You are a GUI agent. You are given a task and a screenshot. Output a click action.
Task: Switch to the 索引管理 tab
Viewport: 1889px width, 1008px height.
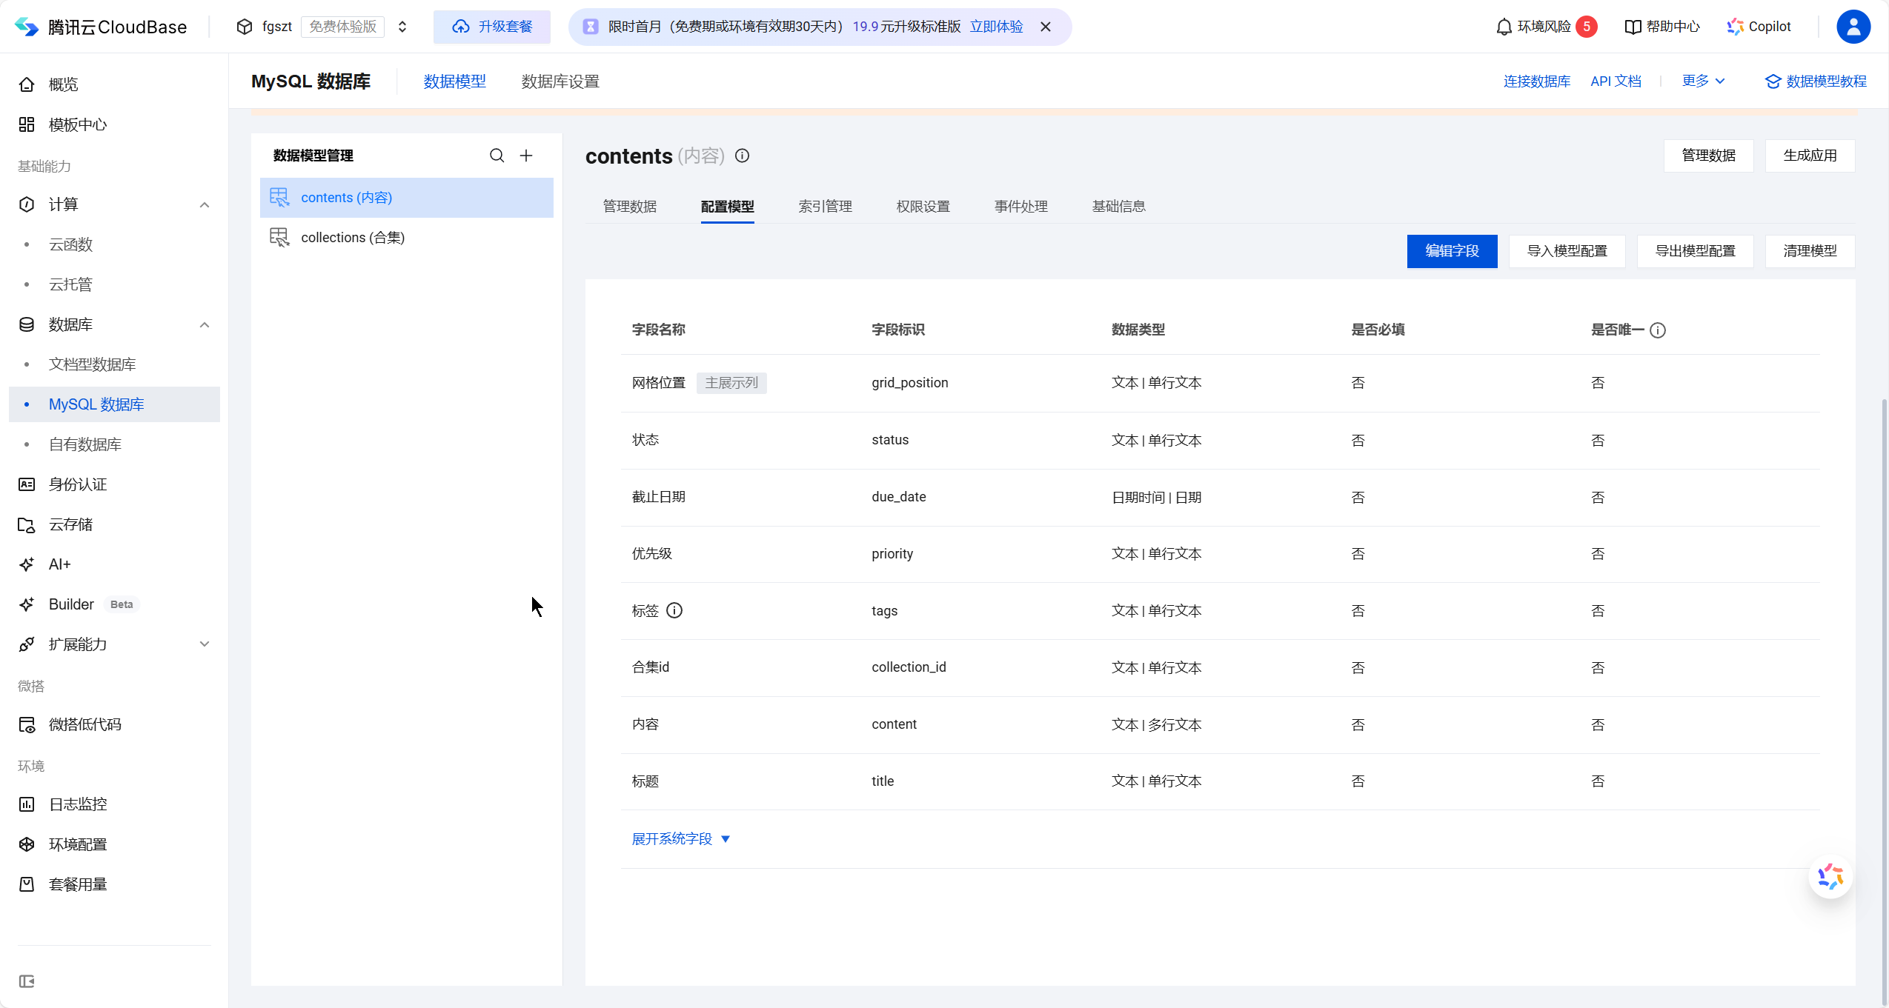pos(824,206)
